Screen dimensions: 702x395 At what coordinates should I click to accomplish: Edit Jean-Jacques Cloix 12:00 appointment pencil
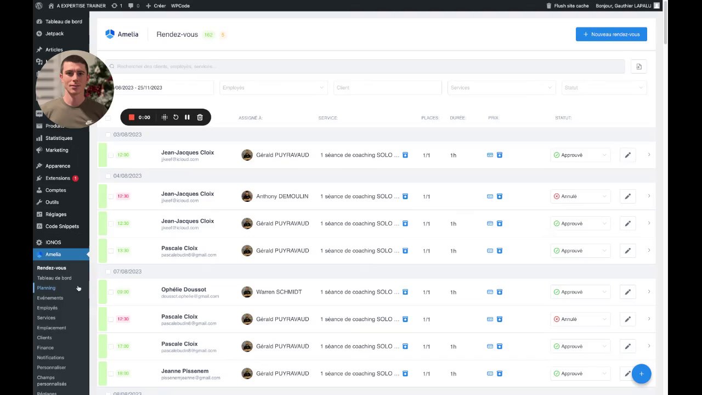click(x=627, y=155)
